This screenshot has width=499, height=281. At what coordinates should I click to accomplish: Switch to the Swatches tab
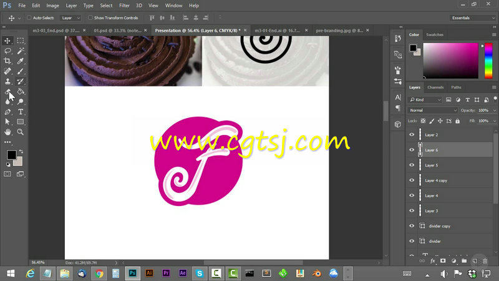(435, 35)
